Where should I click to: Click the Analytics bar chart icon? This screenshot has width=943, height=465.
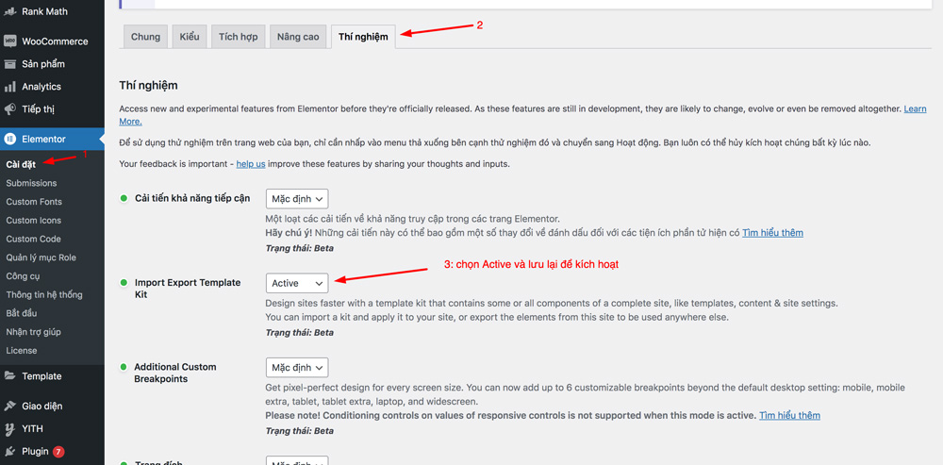(x=9, y=87)
